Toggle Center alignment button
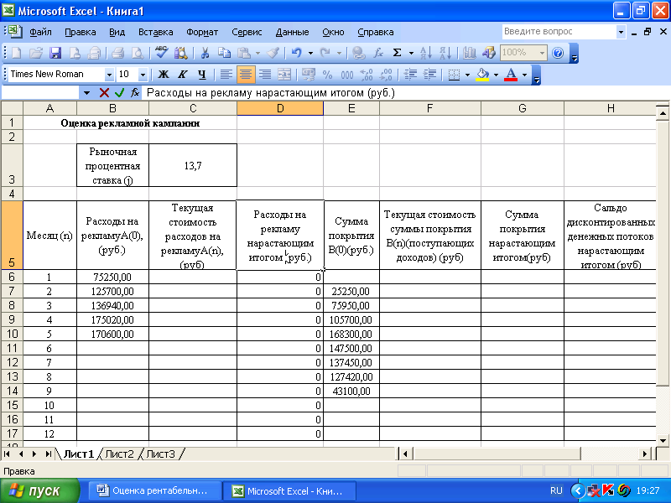Viewport: 671px width, 503px height. pos(246,75)
